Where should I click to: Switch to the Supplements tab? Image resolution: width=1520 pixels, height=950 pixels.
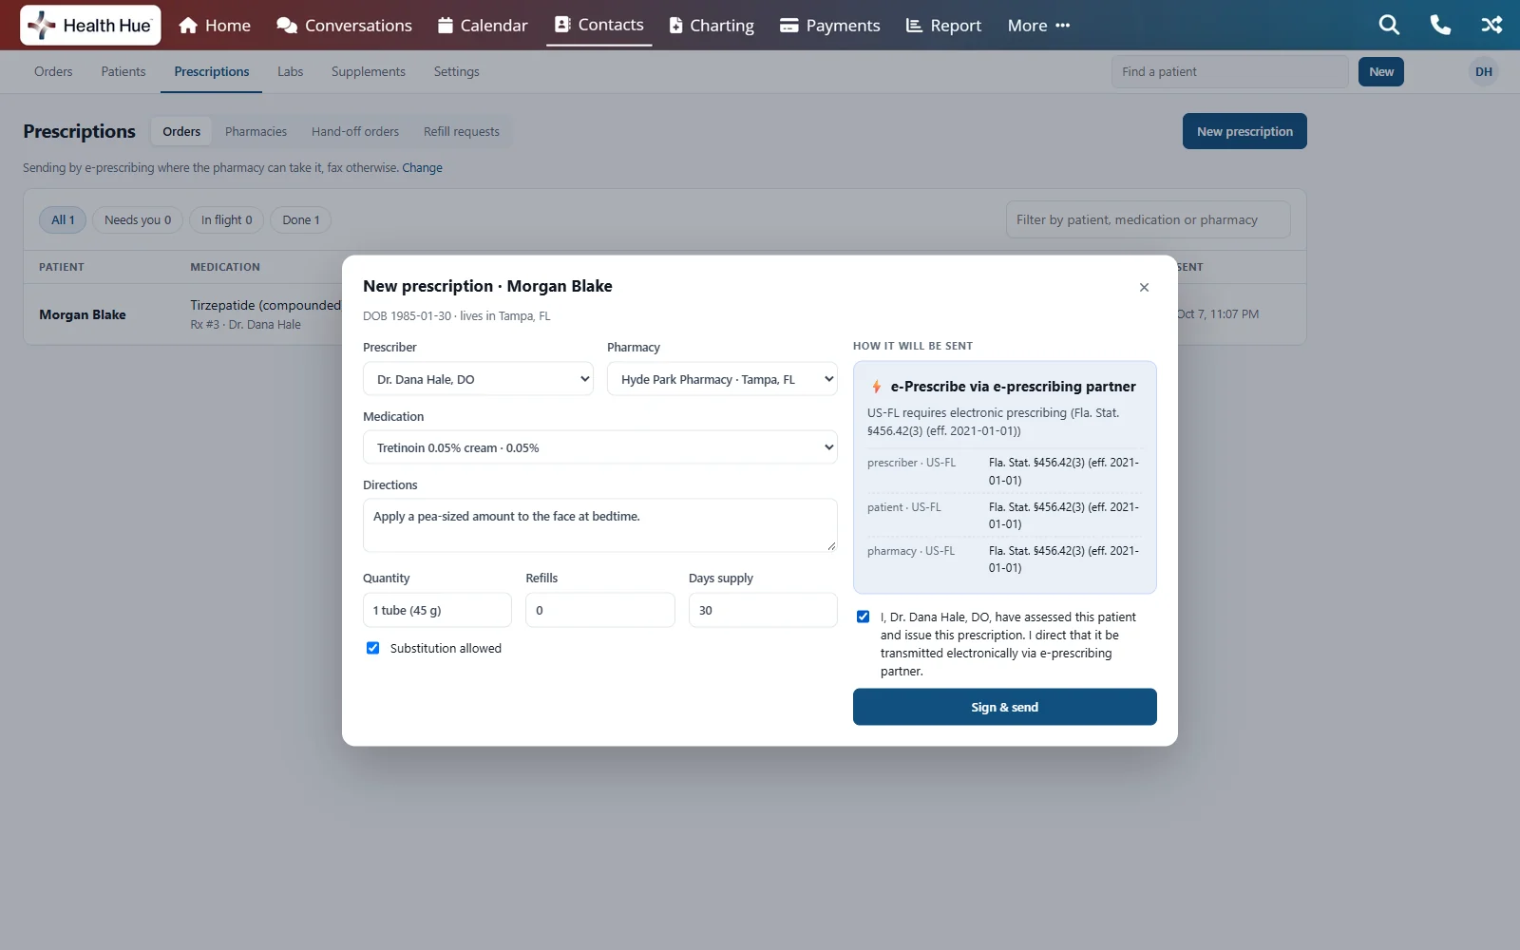click(x=368, y=71)
